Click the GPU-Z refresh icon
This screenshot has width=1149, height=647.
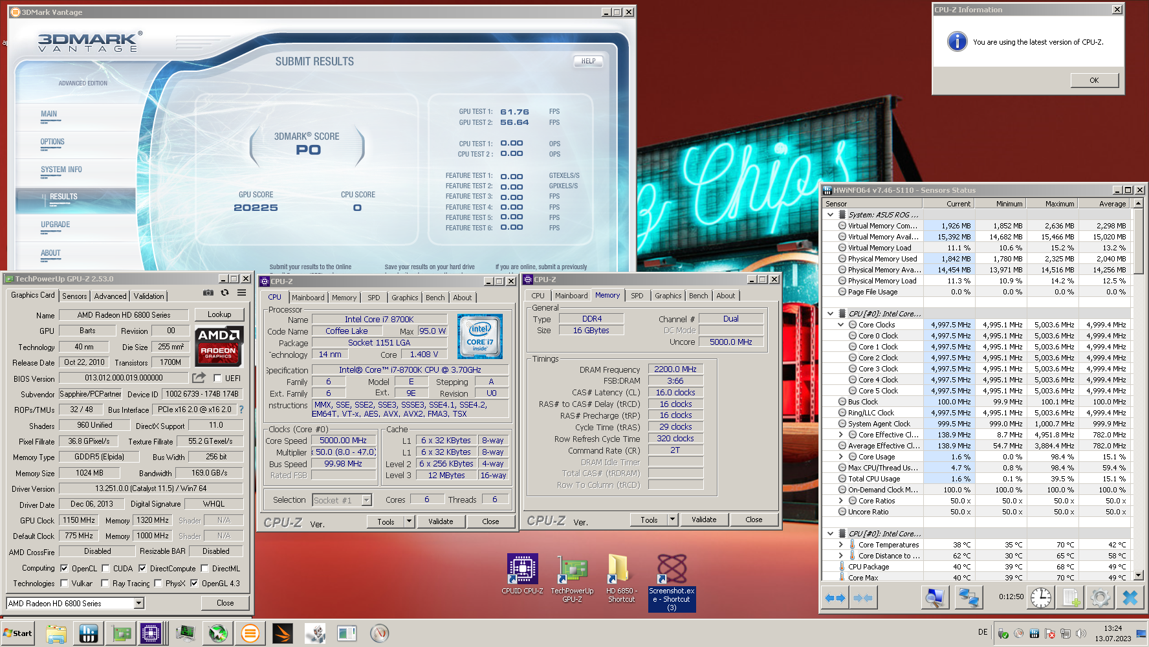(x=224, y=293)
